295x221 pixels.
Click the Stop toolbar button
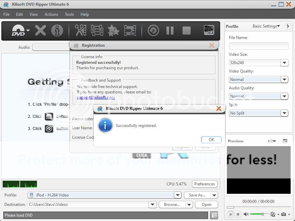187,31
